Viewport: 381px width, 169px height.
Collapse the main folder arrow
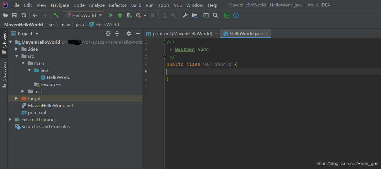coord(23,63)
